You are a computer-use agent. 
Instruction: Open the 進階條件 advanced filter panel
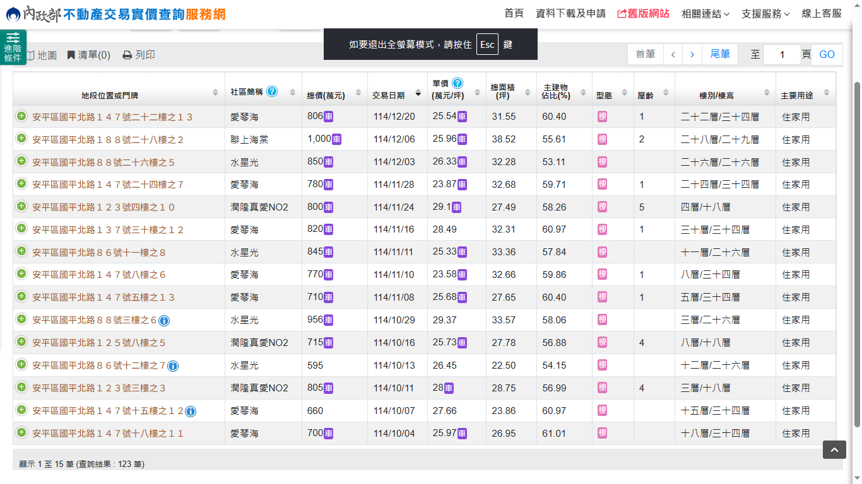coord(13,48)
